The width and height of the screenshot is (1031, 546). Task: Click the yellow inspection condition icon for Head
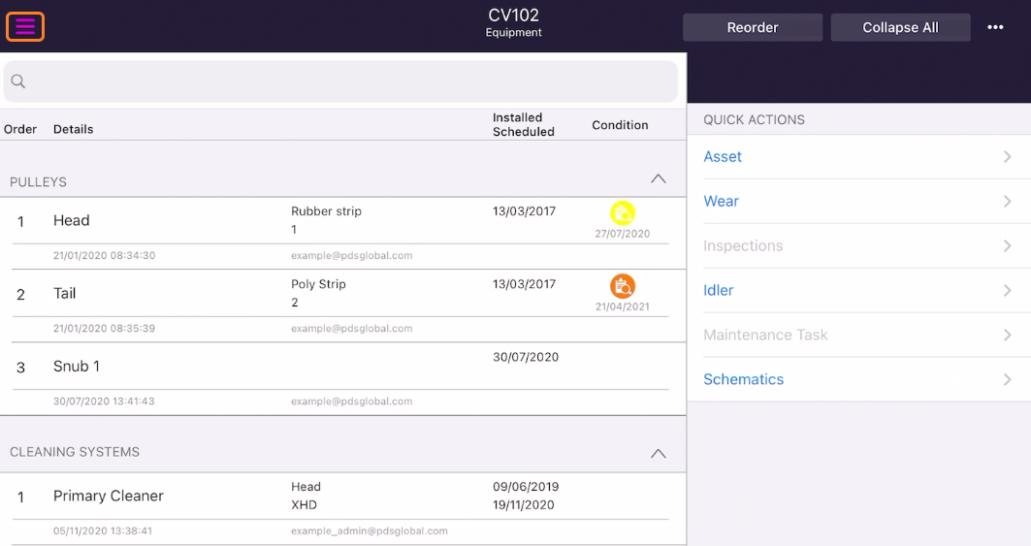(622, 213)
